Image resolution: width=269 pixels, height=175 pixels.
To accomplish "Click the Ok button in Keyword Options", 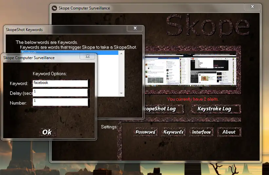I will (48, 132).
